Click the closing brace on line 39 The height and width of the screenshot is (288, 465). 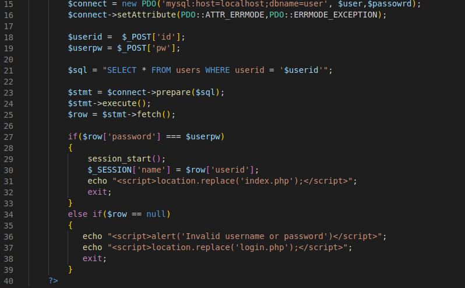(x=71, y=269)
